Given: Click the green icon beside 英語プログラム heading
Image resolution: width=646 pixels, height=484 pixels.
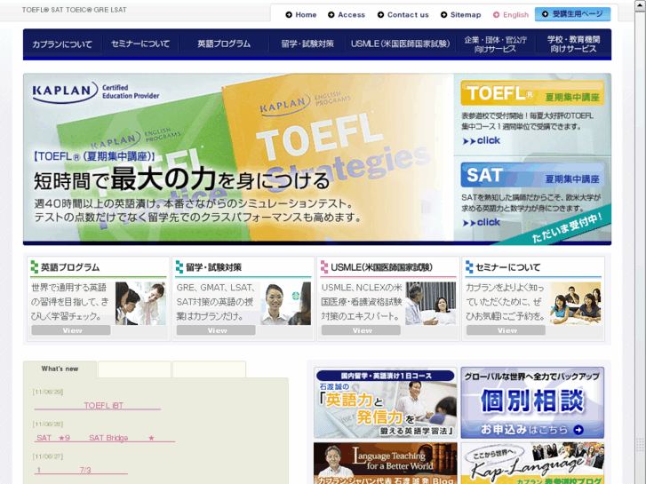Looking at the screenshot, I should pyautogui.click(x=35, y=267).
